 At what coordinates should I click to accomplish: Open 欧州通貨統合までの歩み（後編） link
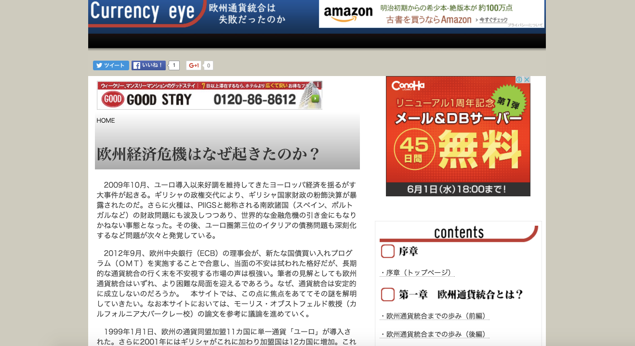click(x=435, y=334)
